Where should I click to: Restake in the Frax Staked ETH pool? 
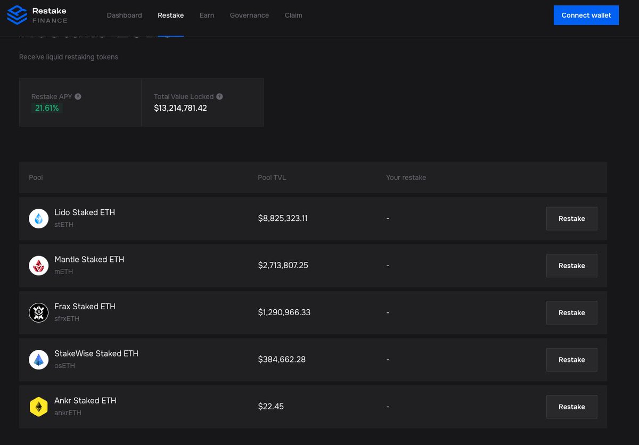571,313
